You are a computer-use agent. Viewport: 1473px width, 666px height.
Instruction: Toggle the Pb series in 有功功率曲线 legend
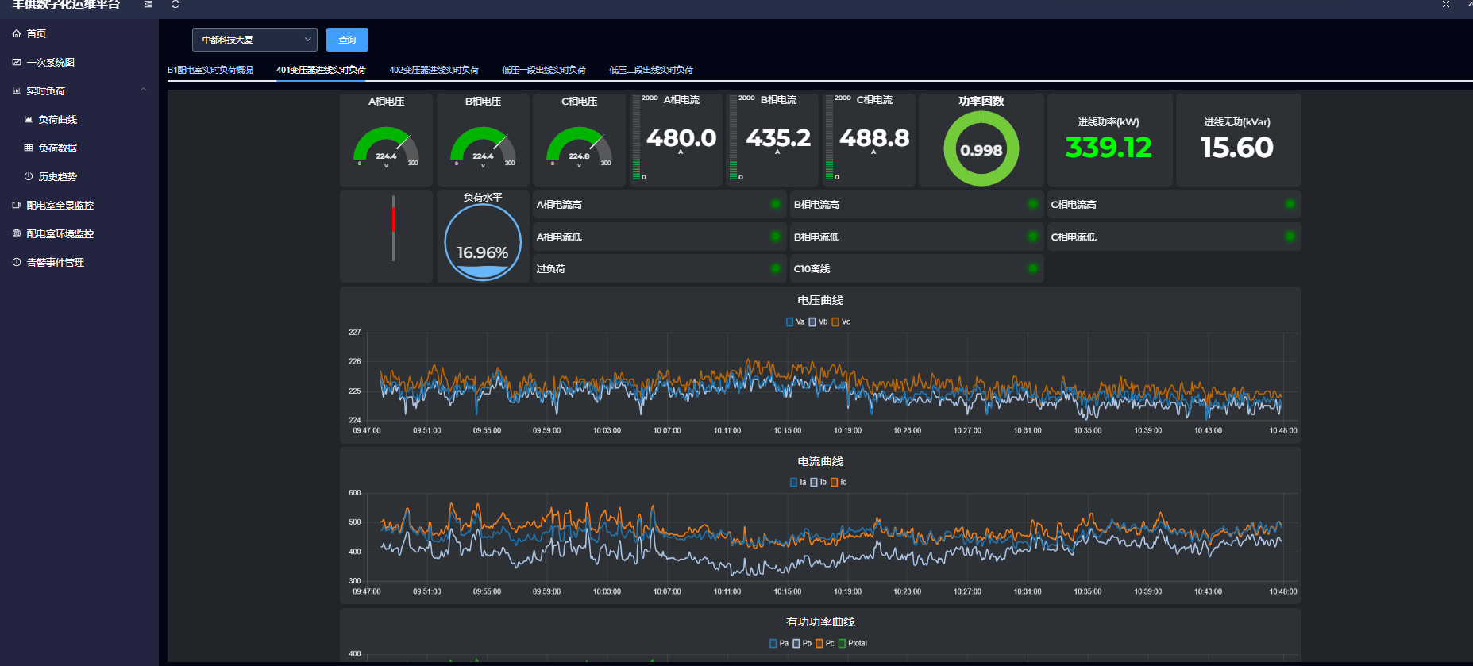pyautogui.click(x=802, y=643)
